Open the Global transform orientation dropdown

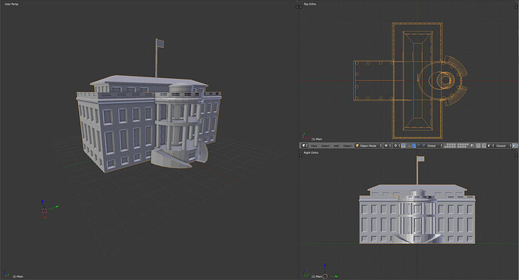coord(434,146)
